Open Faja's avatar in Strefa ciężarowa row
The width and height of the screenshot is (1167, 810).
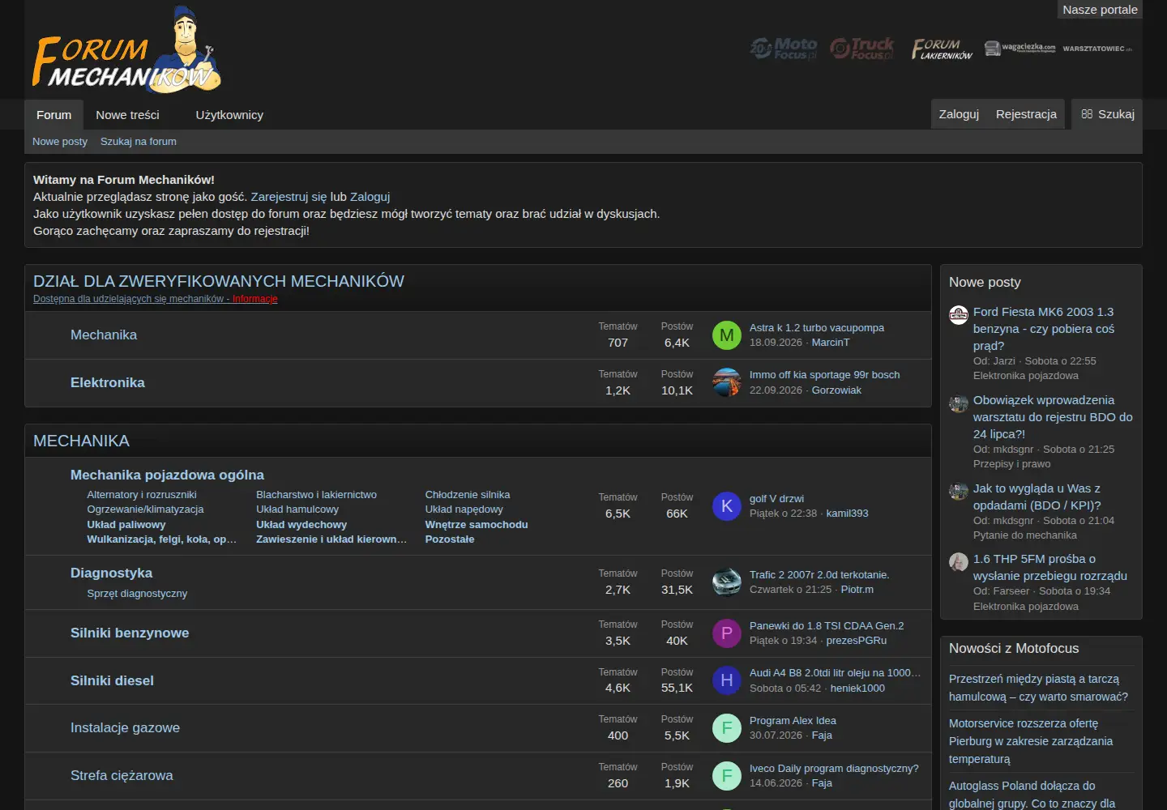pyautogui.click(x=727, y=776)
